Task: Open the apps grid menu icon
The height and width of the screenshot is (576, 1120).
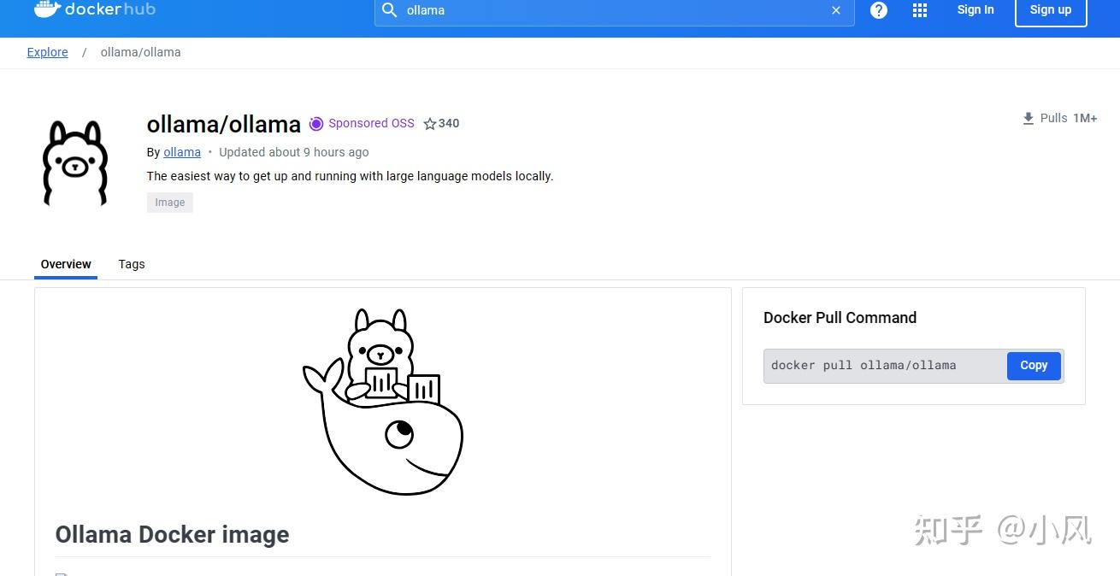Action: [920, 9]
